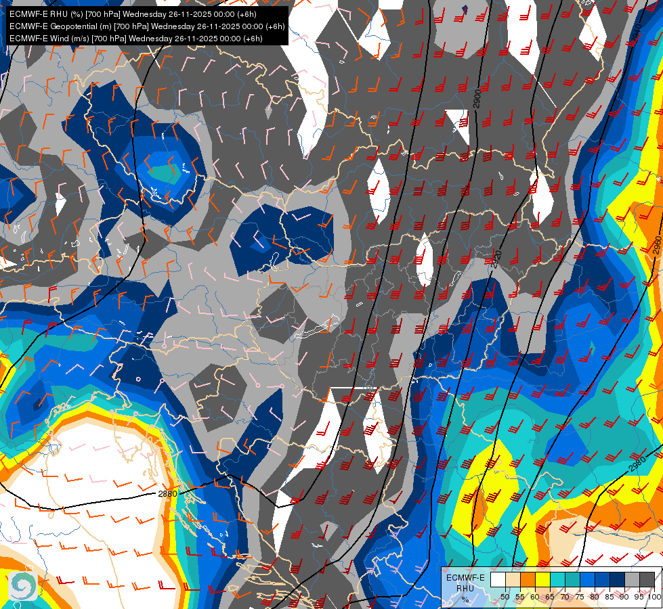The height and width of the screenshot is (609, 663).
Task: Click the dark gray 95-100% legend swatch
Action: tap(647, 579)
